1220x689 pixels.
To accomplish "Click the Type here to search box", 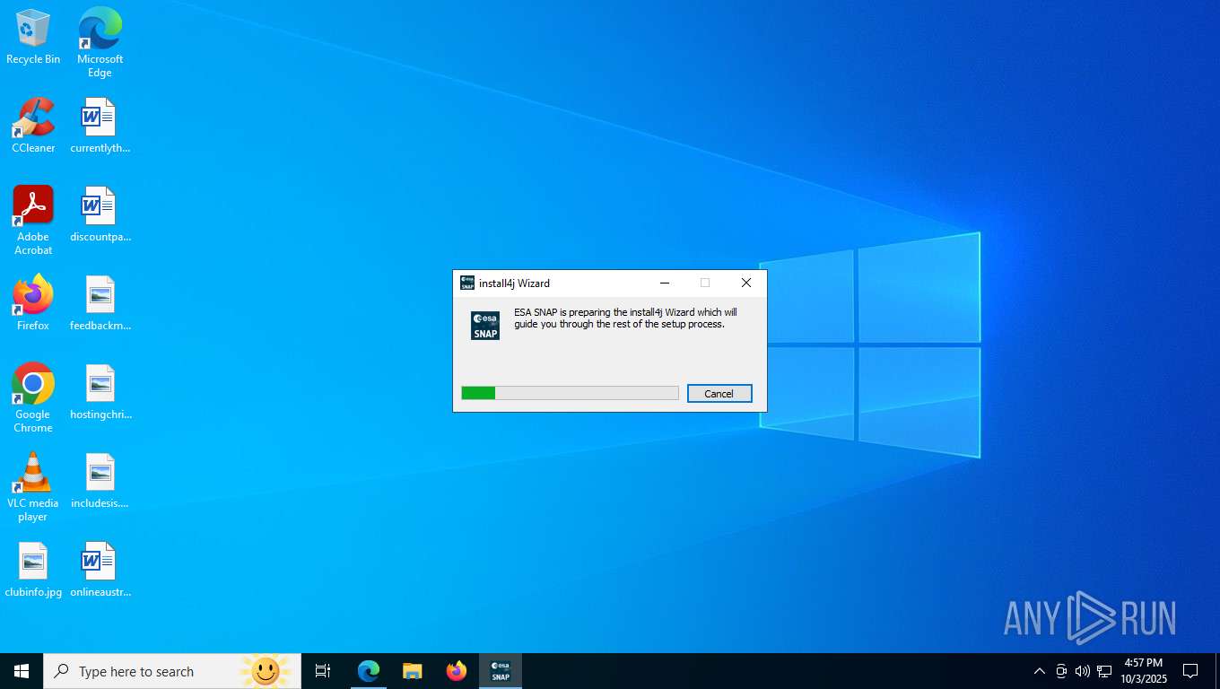I will pyautogui.click(x=172, y=671).
